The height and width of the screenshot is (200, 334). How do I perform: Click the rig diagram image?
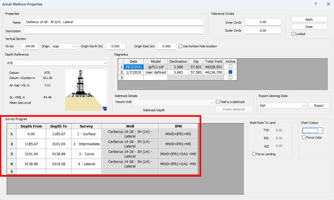[x=86, y=89]
